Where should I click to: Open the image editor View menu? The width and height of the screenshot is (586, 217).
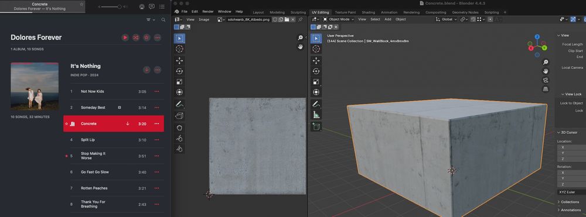point(190,19)
